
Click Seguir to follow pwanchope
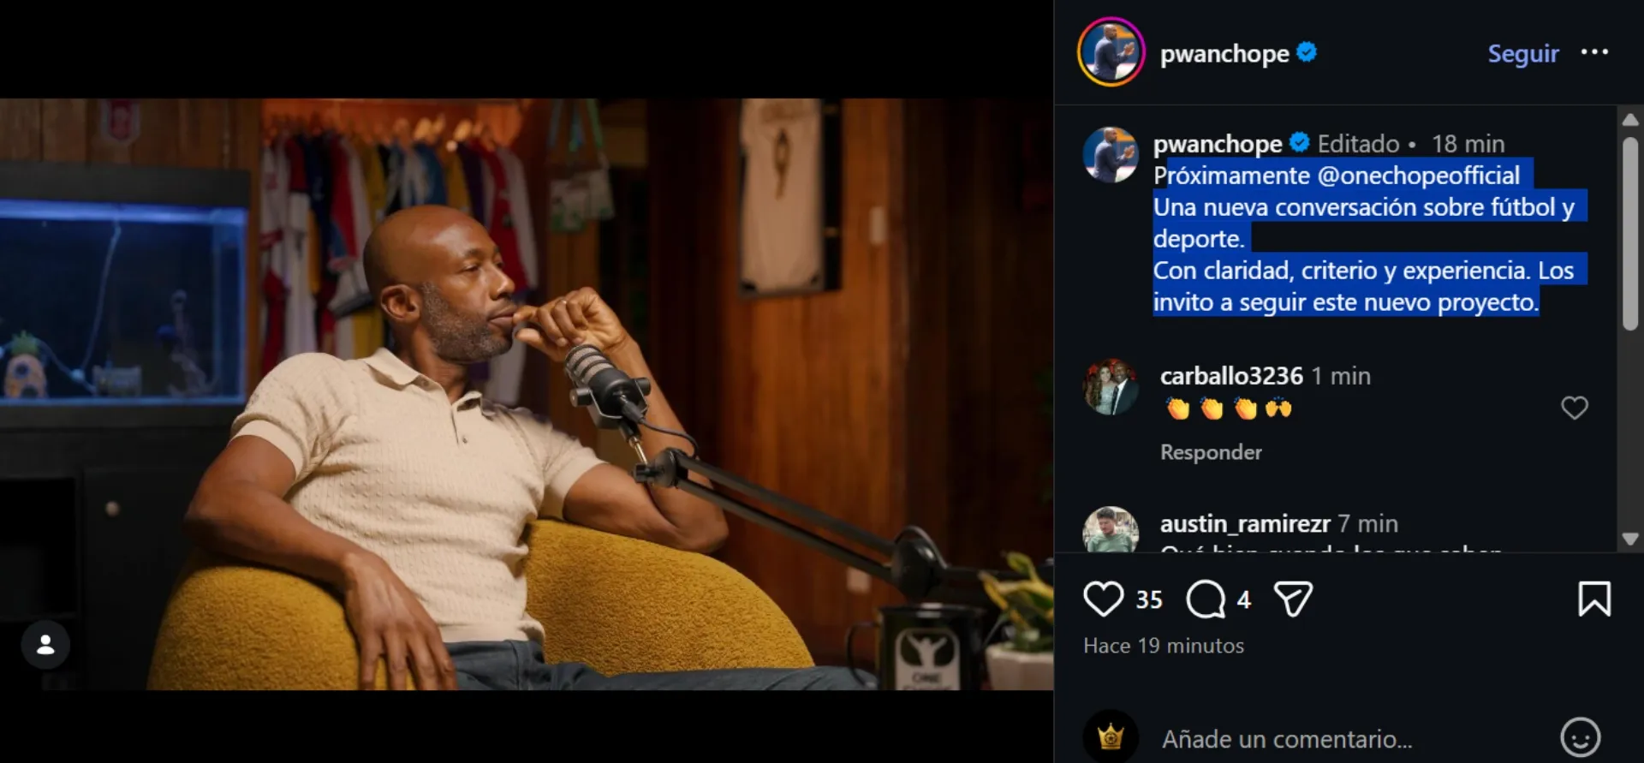1522,53
